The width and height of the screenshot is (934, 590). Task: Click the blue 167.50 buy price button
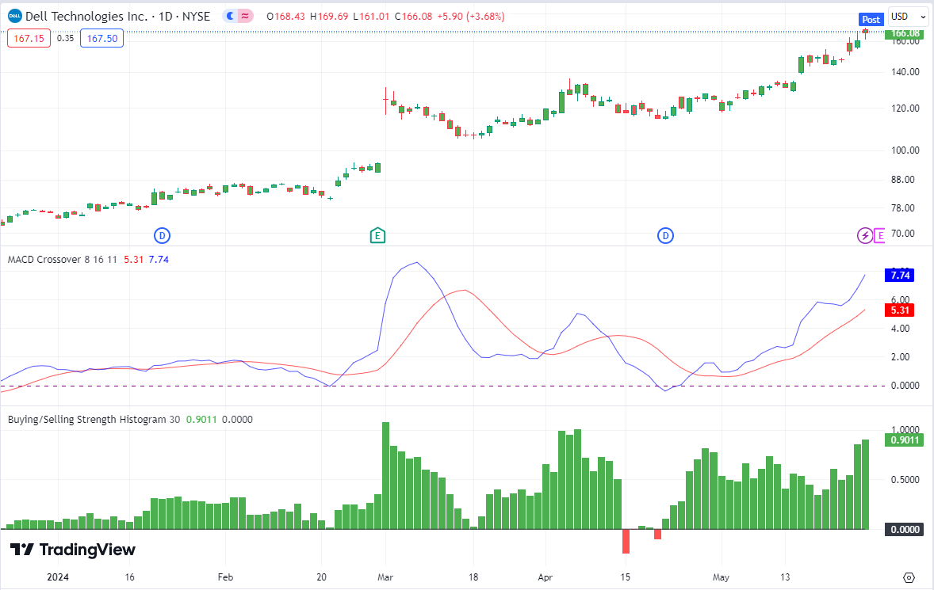[x=101, y=39]
